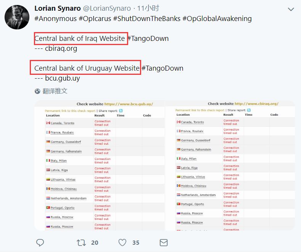Expand the tweet options chevron

click(291, 9)
